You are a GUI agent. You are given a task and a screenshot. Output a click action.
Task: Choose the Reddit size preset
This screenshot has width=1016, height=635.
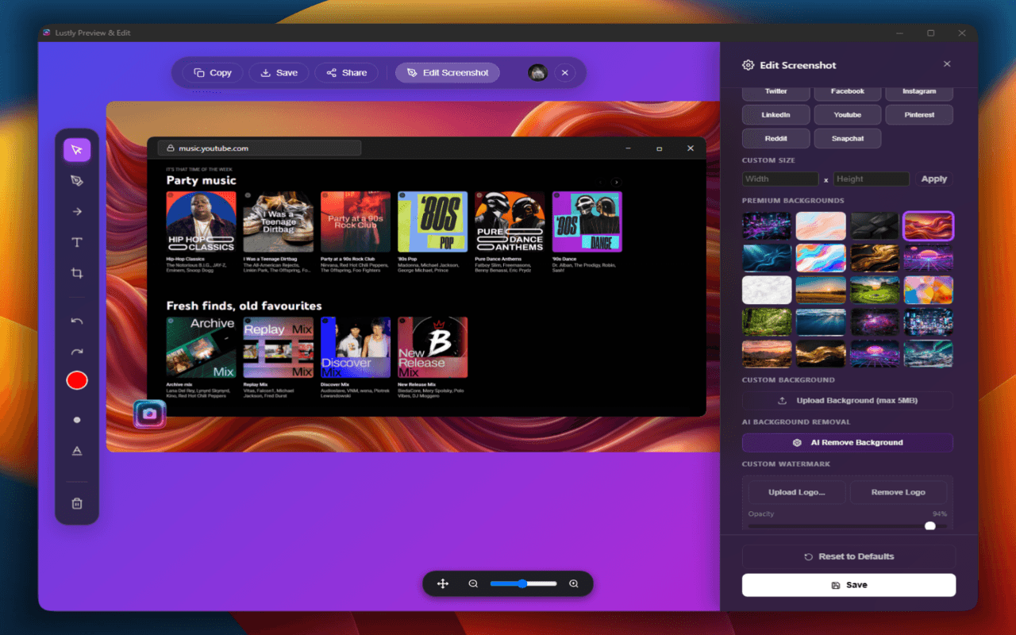[776, 138]
